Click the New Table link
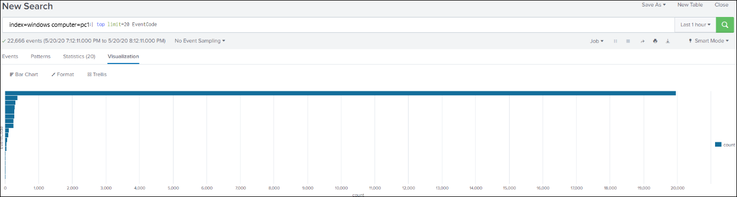This screenshot has width=737, height=197. 690,5
